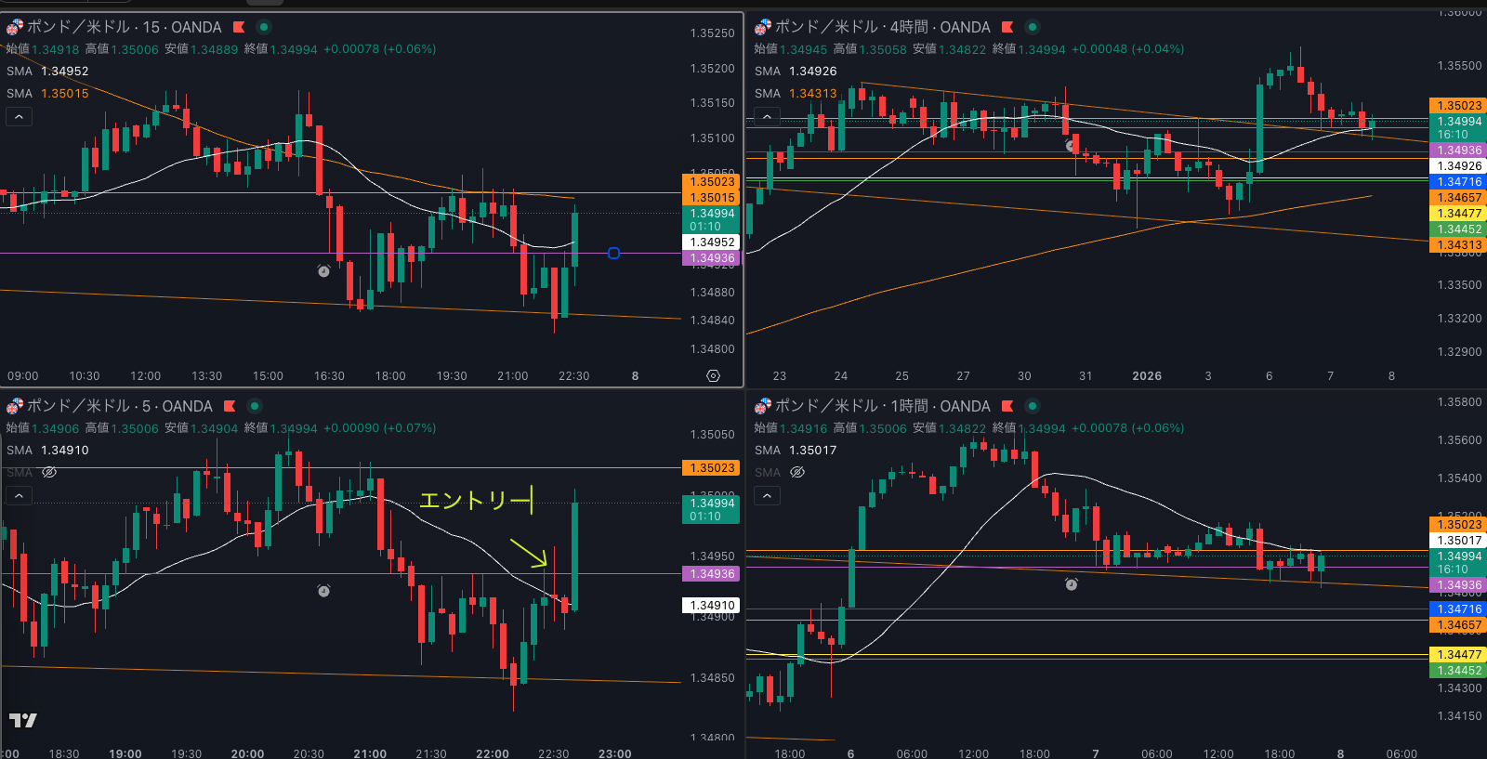The image size is (1487, 759).
Task: Click the TradingView logo in the bottom-left chart
Action: click(x=23, y=720)
